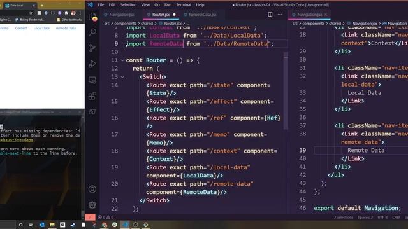This screenshot has height=229, width=408.
Task: Open the Terminal menu
Action: click(184, 4)
